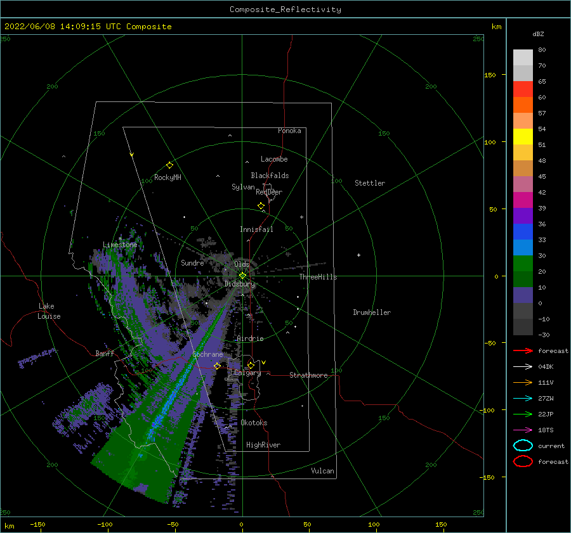The image size is (571, 533).
Task: Click the green 22JP arrow icon
Action: (523, 414)
